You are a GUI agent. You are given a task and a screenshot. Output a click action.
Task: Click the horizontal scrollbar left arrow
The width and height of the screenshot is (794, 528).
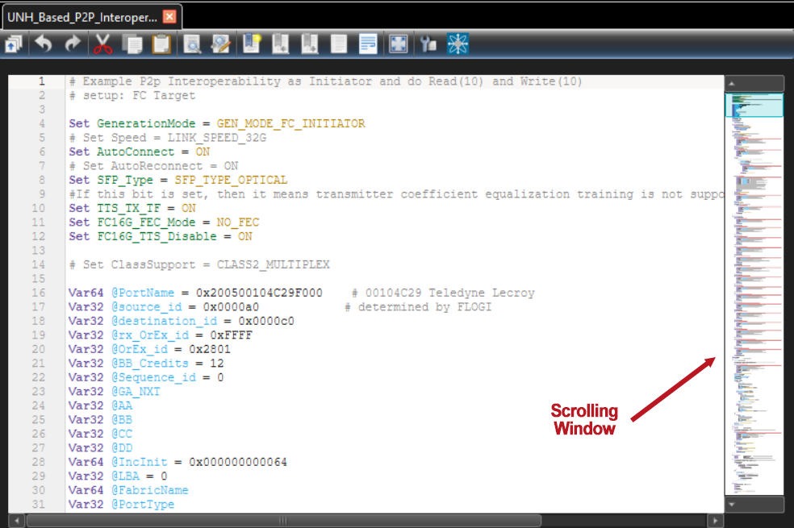17,521
